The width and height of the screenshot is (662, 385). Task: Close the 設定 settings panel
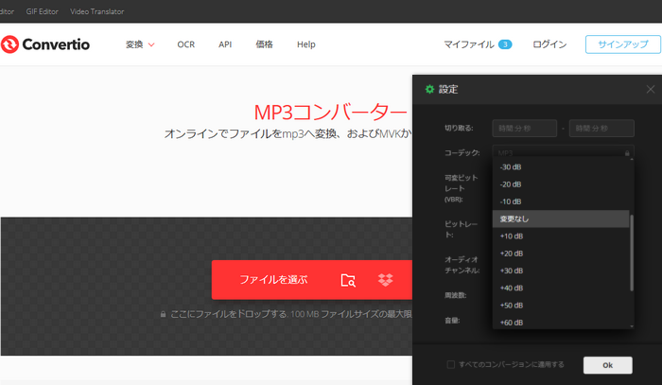pyautogui.click(x=651, y=89)
